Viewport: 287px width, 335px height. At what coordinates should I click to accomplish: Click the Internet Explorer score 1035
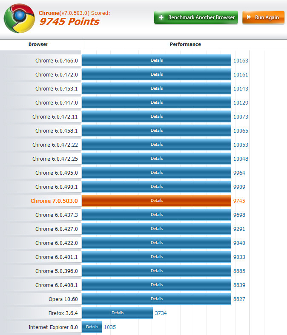110,327
